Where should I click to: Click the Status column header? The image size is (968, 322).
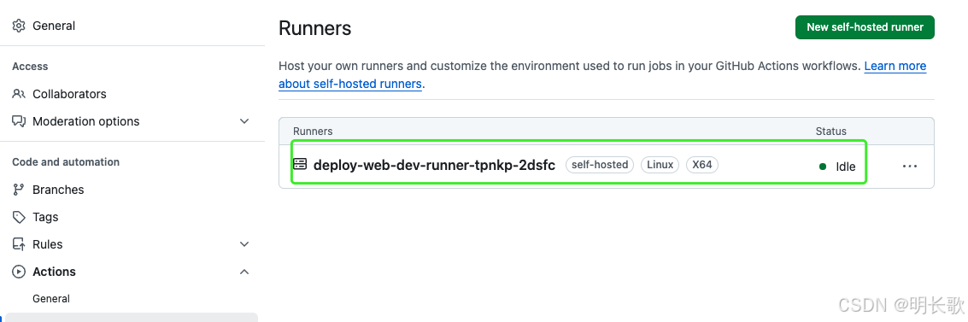click(x=831, y=132)
